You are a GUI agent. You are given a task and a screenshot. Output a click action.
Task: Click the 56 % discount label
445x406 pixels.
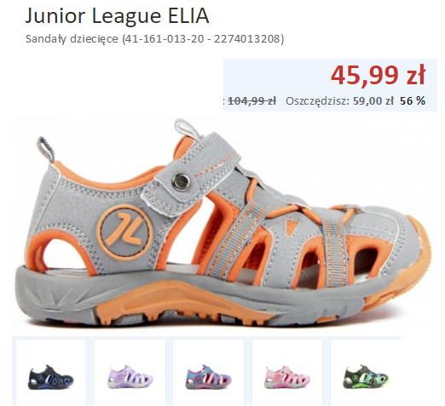(x=413, y=100)
